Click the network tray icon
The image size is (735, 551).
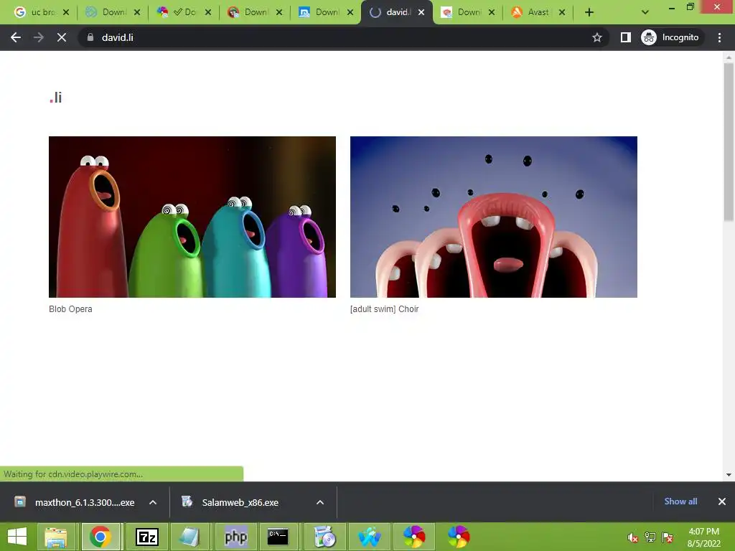(x=650, y=537)
